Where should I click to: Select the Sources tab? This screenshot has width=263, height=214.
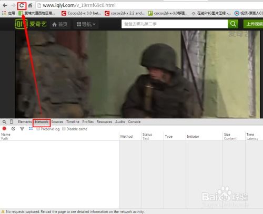point(57,122)
